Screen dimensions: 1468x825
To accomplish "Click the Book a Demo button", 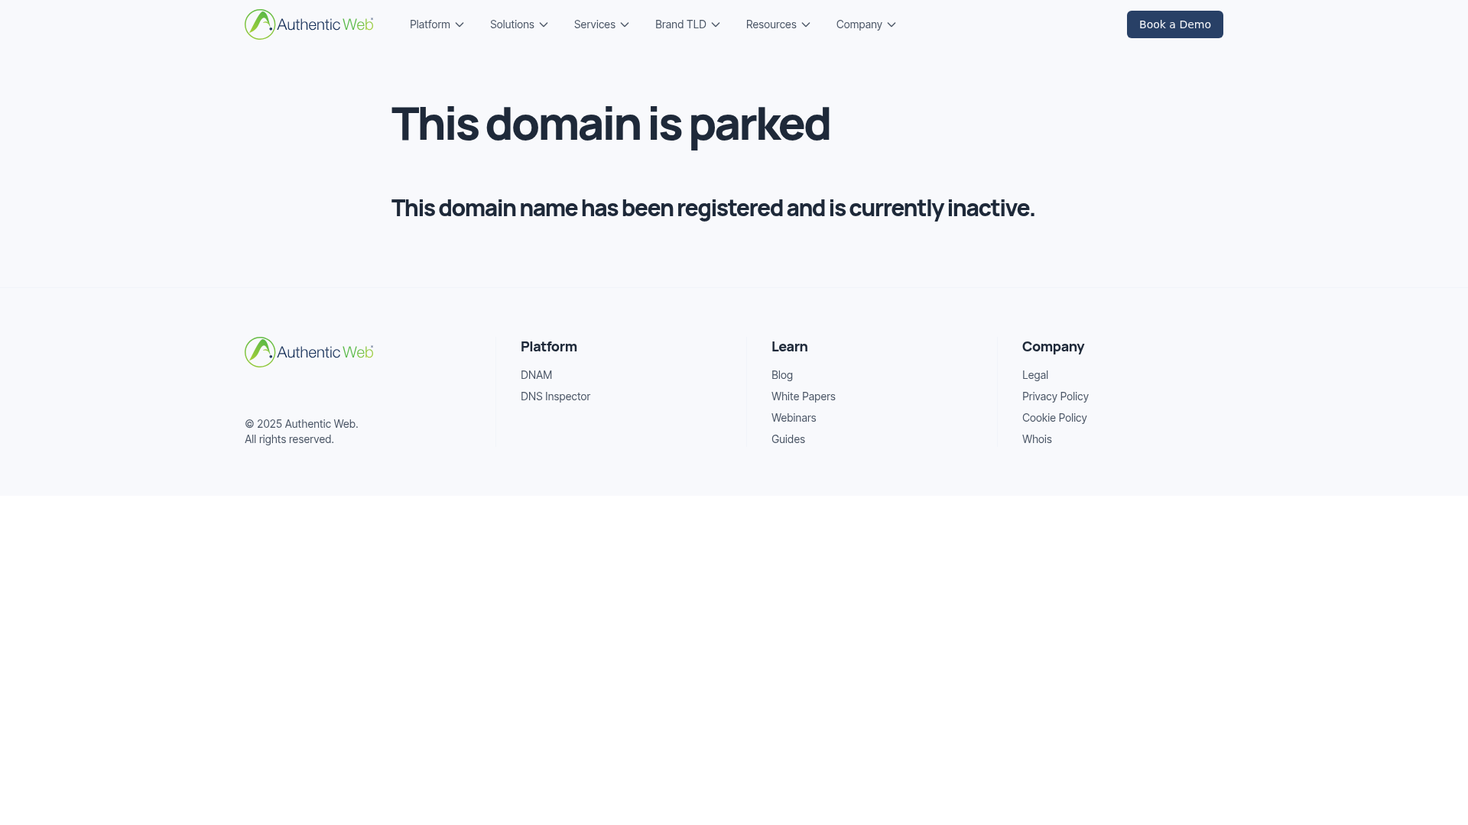I will (1174, 24).
